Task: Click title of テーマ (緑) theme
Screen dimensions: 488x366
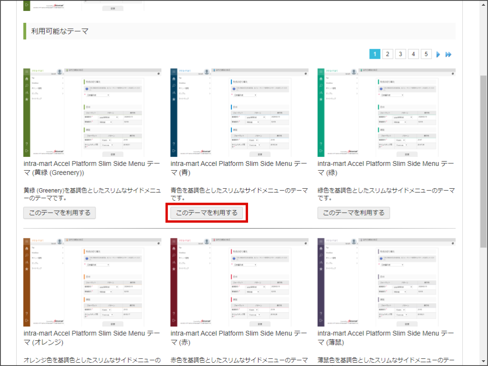Action: point(386,168)
